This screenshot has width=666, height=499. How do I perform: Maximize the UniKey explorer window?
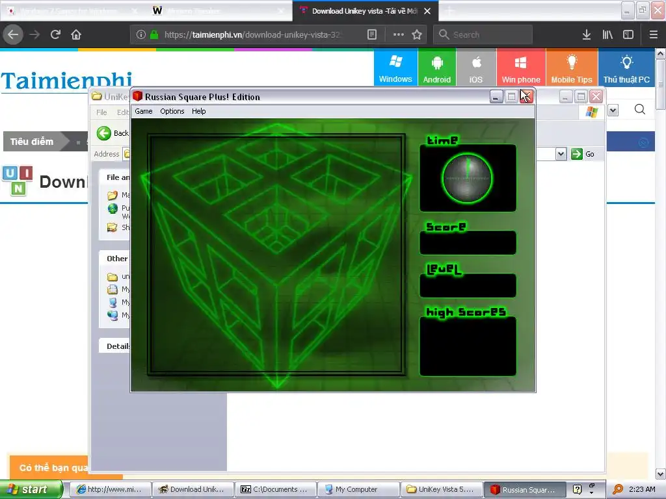581,97
